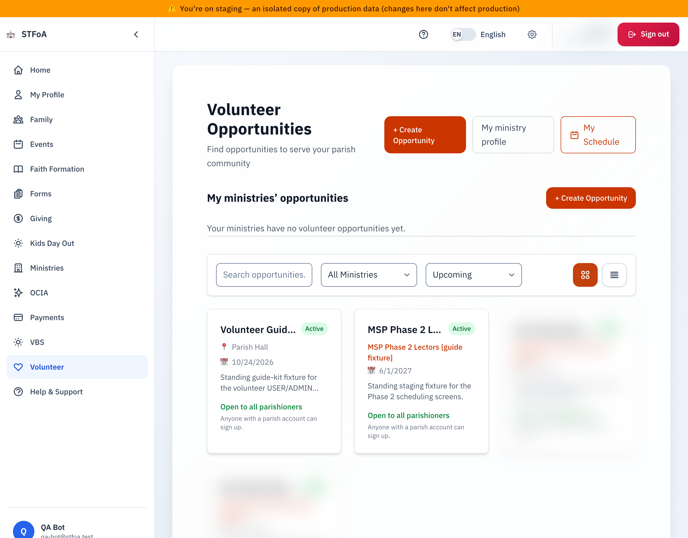Click the Ministries building icon
The height and width of the screenshot is (538, 688).
[18, 268]
